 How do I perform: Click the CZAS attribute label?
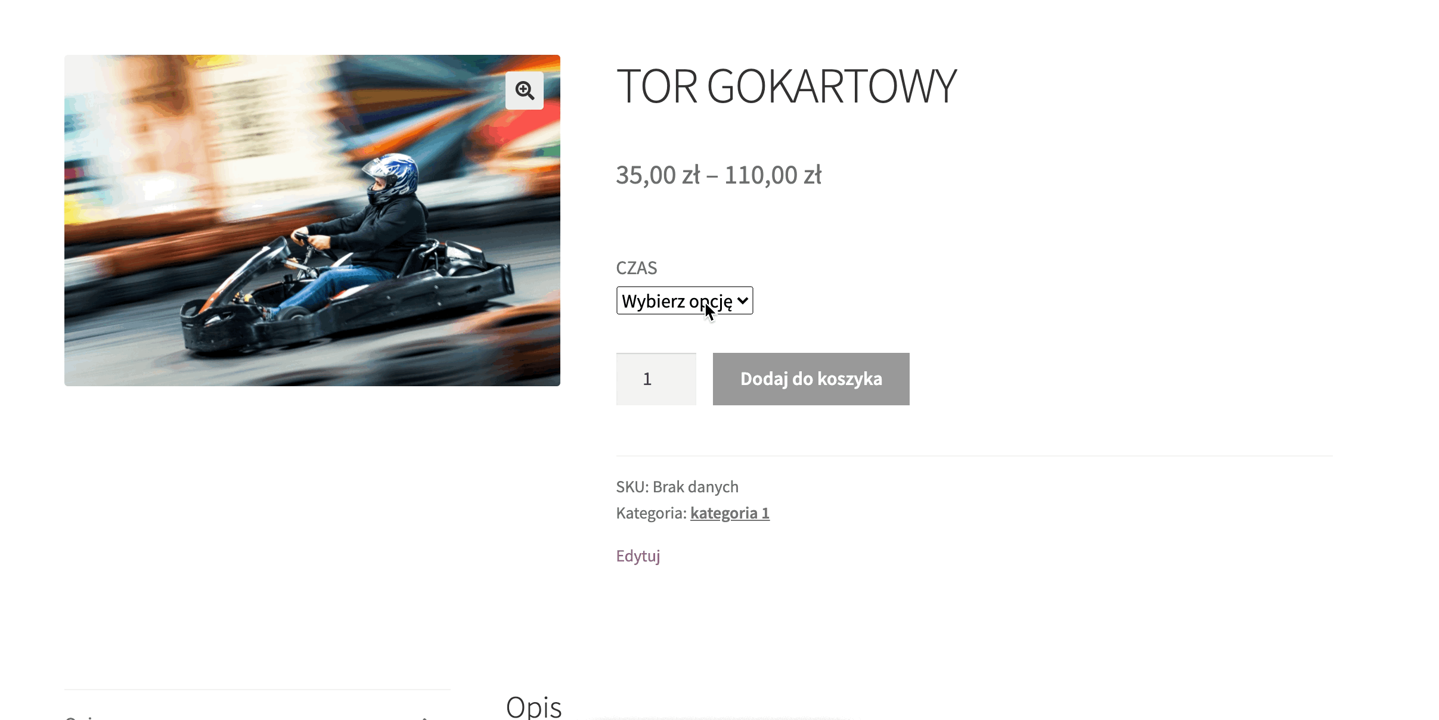(x=636, y=268)
